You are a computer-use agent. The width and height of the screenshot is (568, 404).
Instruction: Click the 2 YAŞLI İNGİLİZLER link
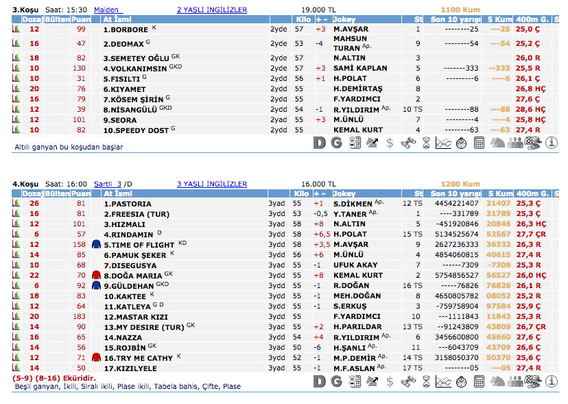point(212,10)
